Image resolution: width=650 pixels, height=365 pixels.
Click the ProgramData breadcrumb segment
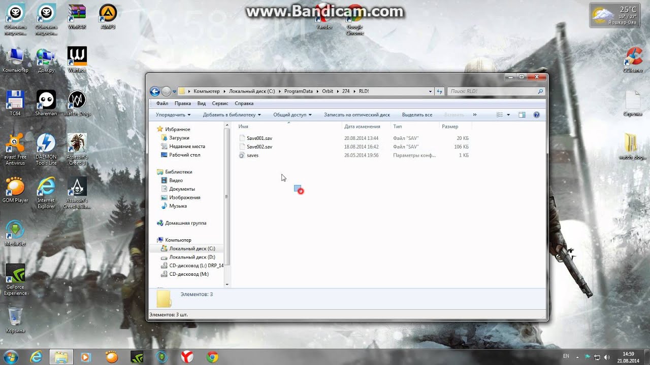pyautogui.click(x=298, y=91)
